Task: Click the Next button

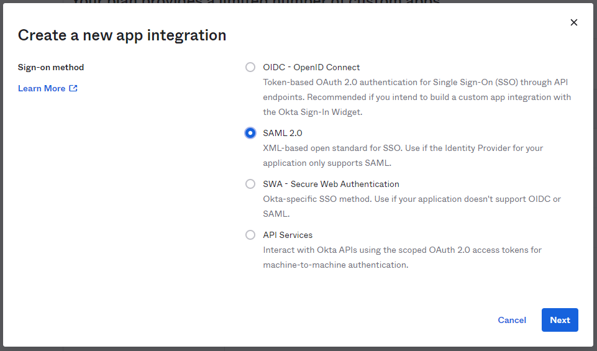Action: [x=560, y=320]
